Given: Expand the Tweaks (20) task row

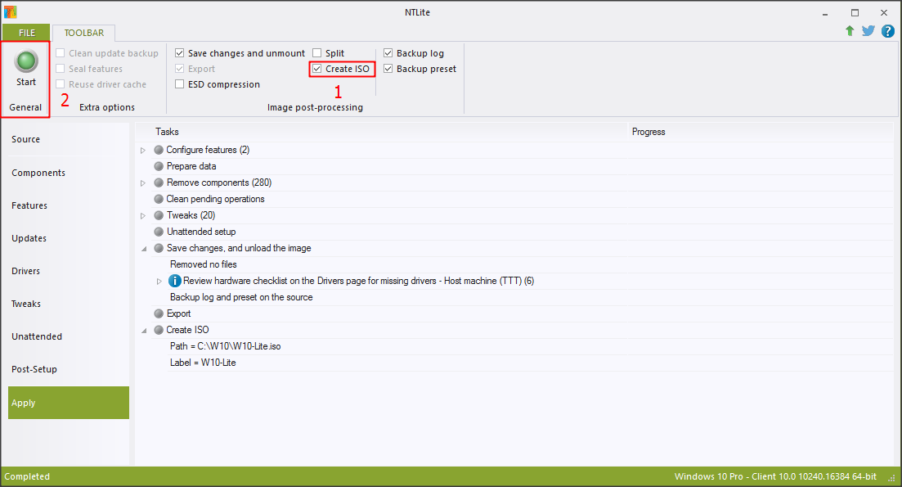Looking at the screenshot, I should tap(143, 215).
